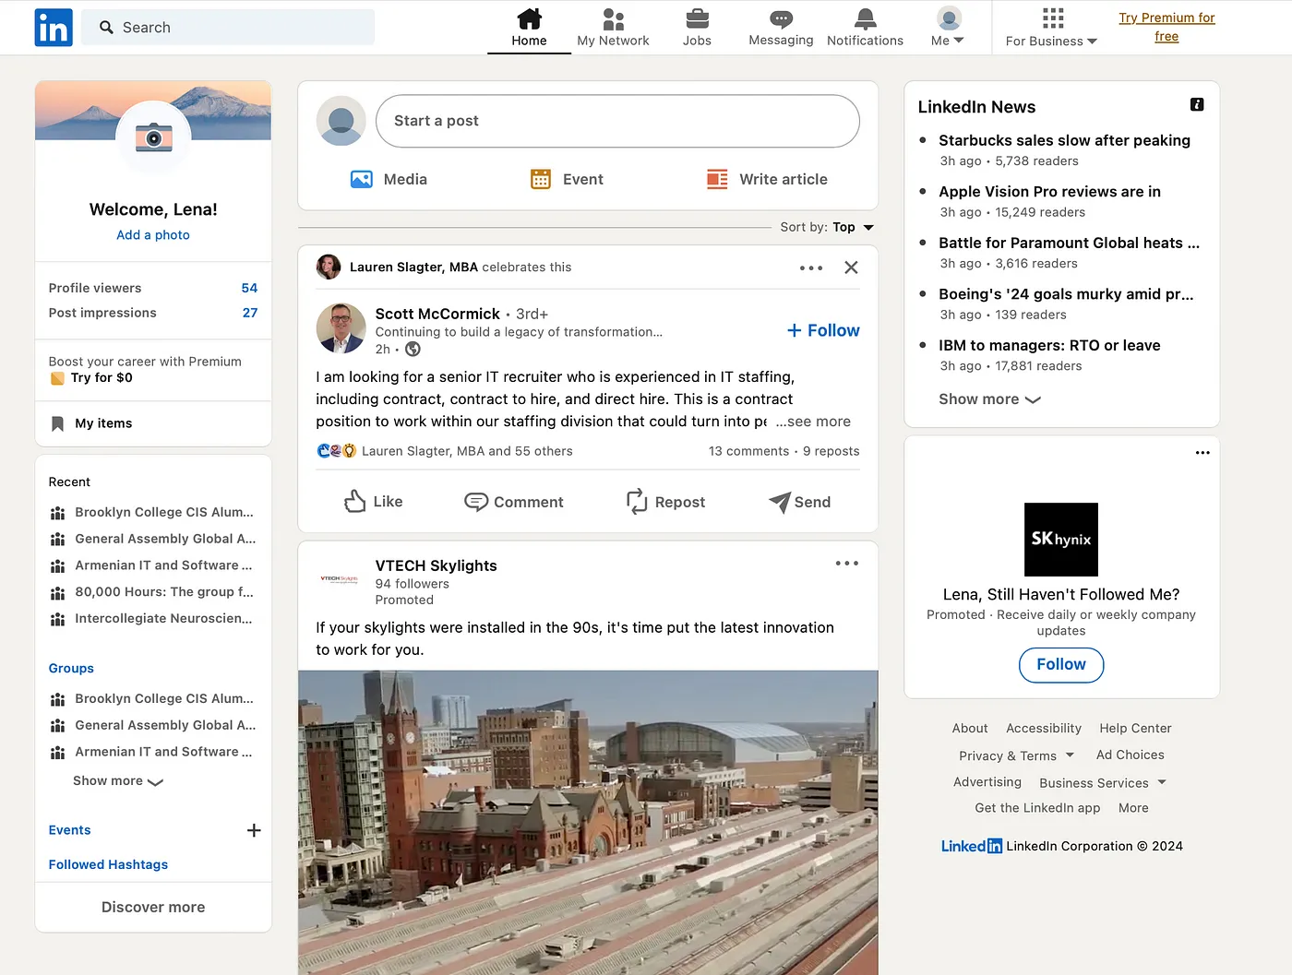Screen dimensions: 1292x975
Task: Expand Business Services dropdown
Action: (1103, 783)
